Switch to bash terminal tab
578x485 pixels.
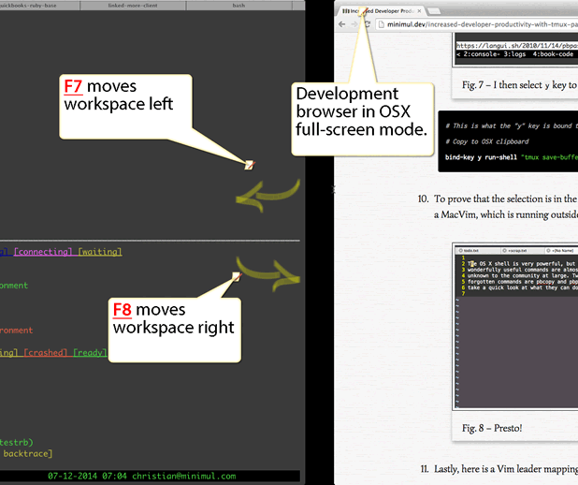click(238, 6)
